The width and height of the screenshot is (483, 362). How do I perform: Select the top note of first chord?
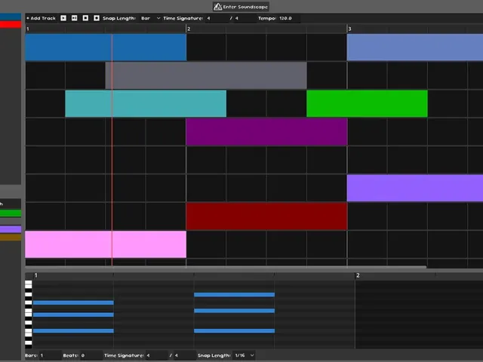[x=73, y=302]
